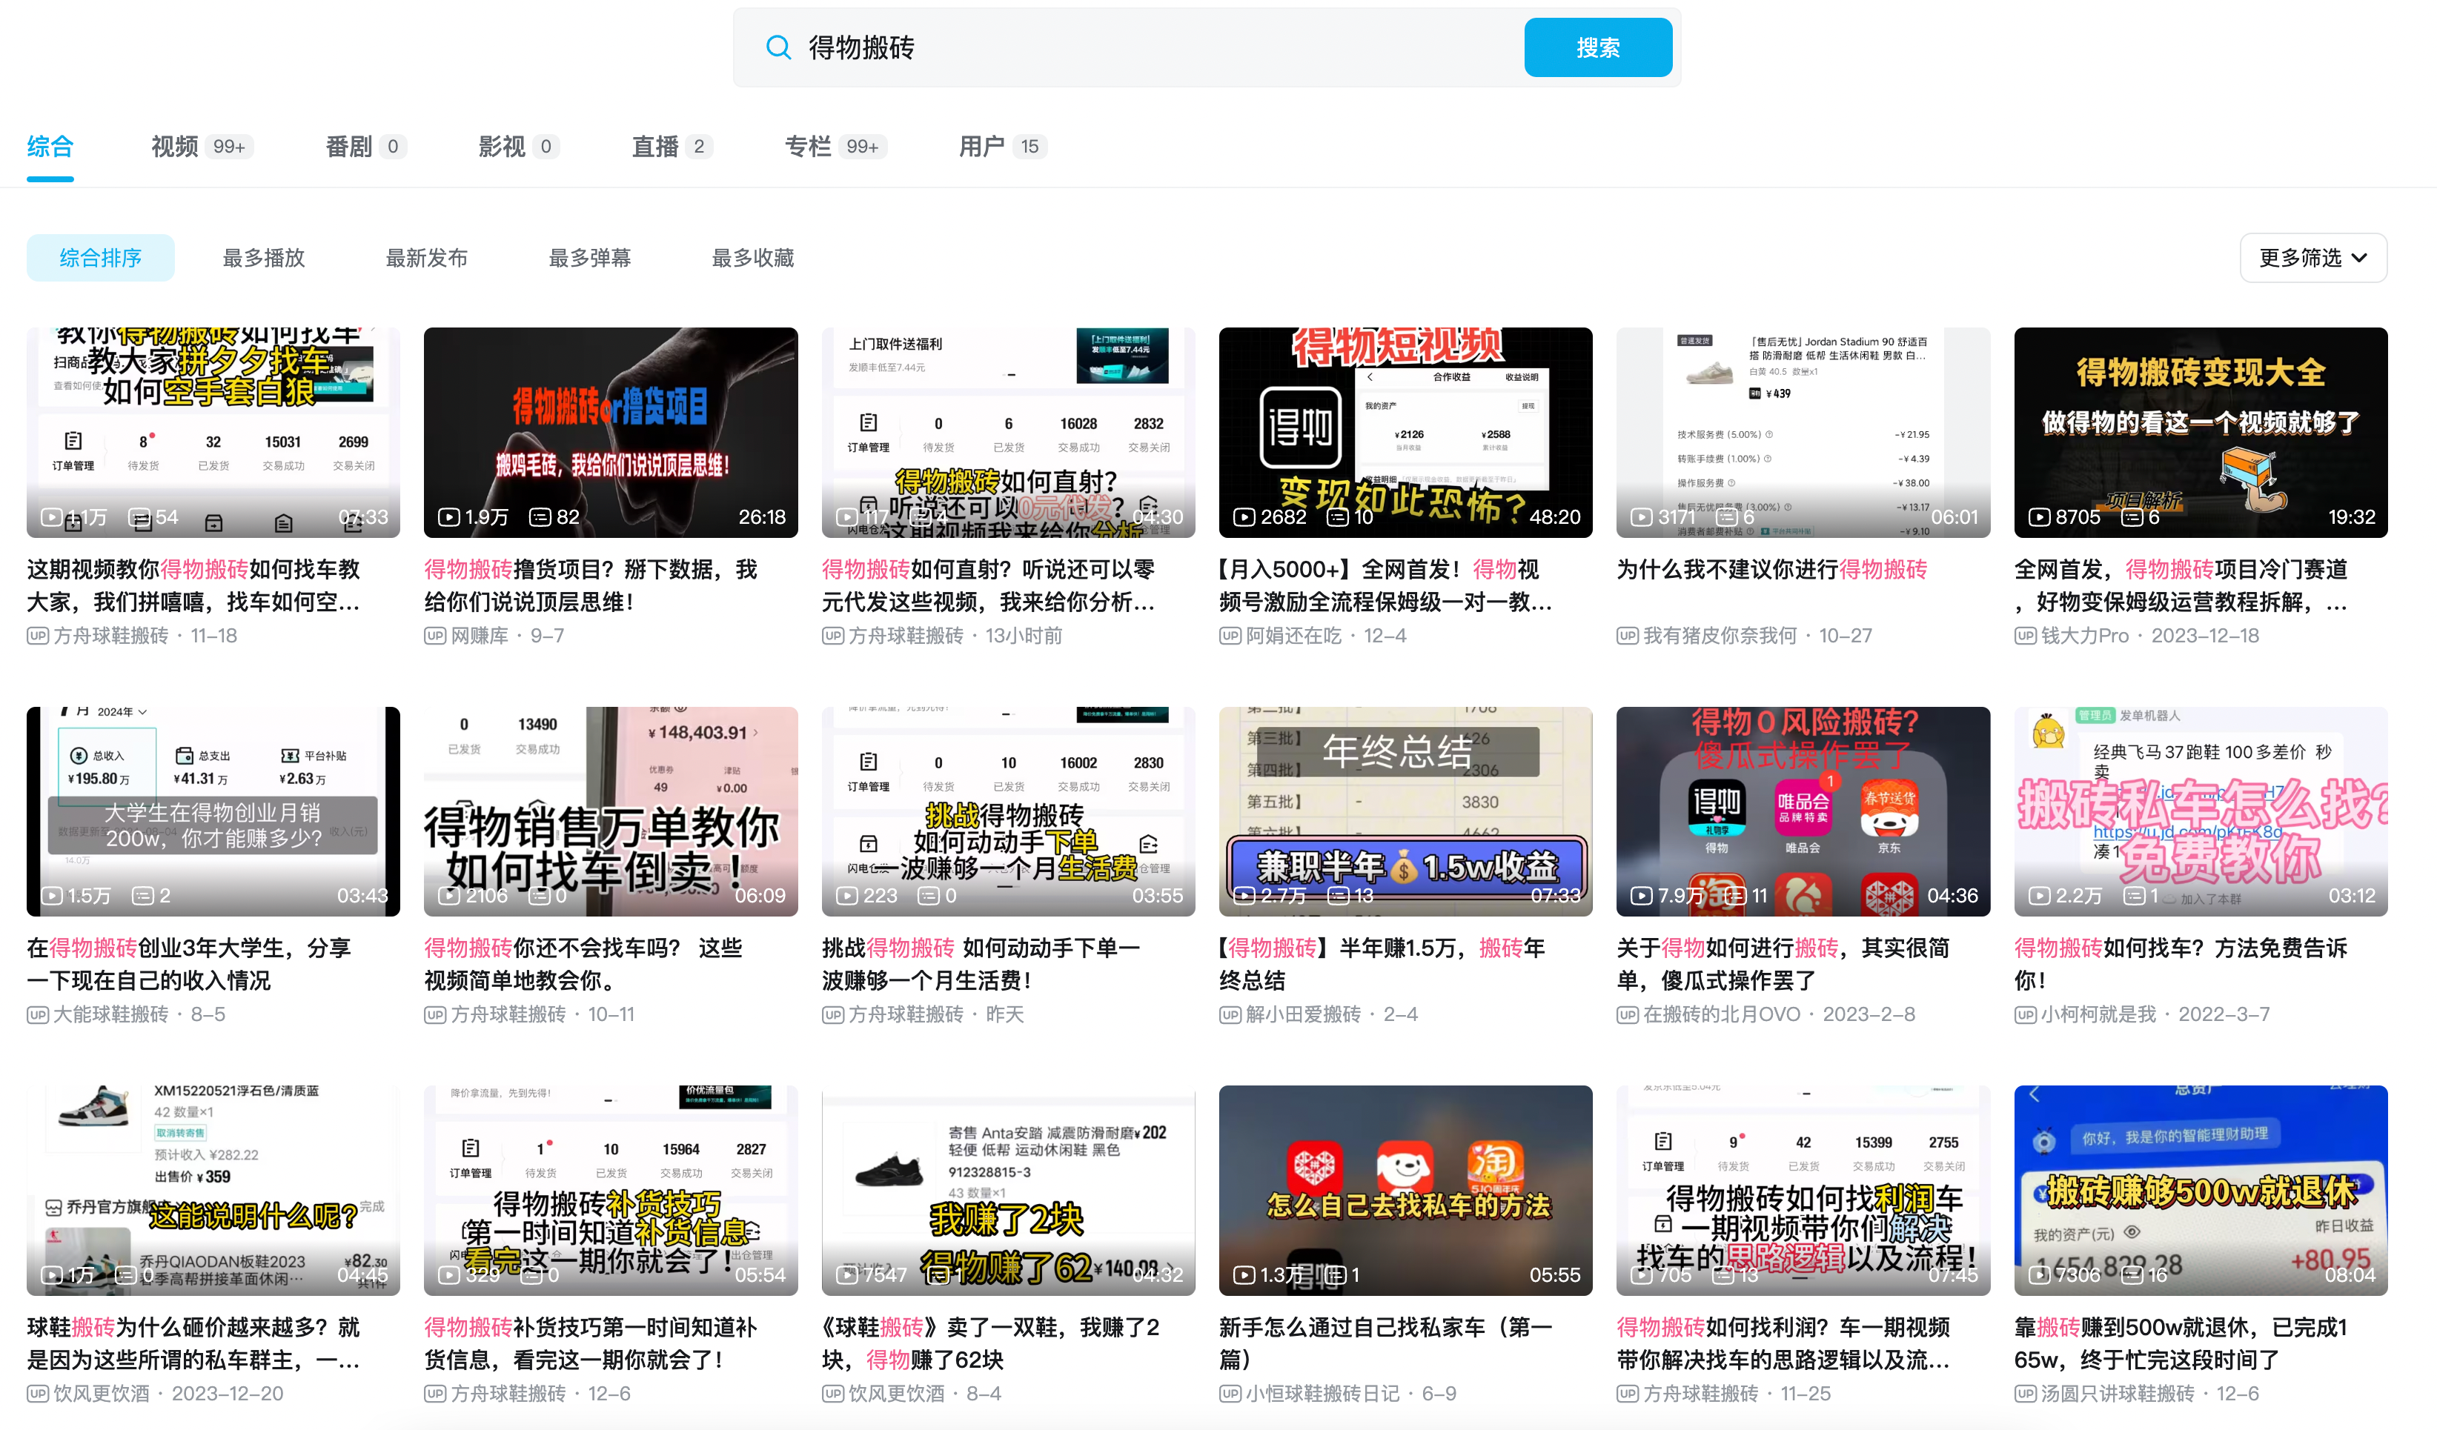
Task: Sort results by 最多收藏
Action: click(x=752, y=257)
